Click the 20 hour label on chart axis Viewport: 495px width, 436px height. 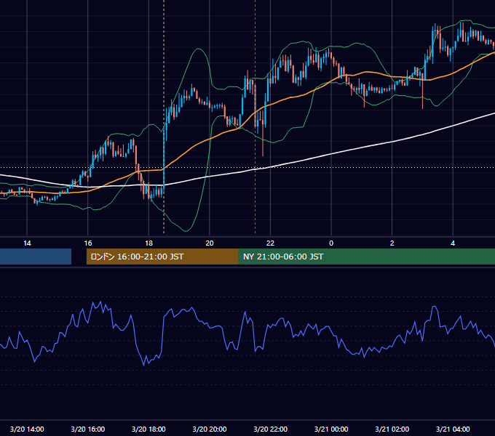tap(210, 243)
